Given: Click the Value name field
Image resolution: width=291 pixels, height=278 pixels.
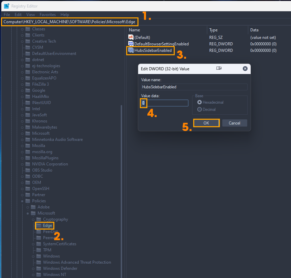Looking at the screenshot, I should [194, 87].
